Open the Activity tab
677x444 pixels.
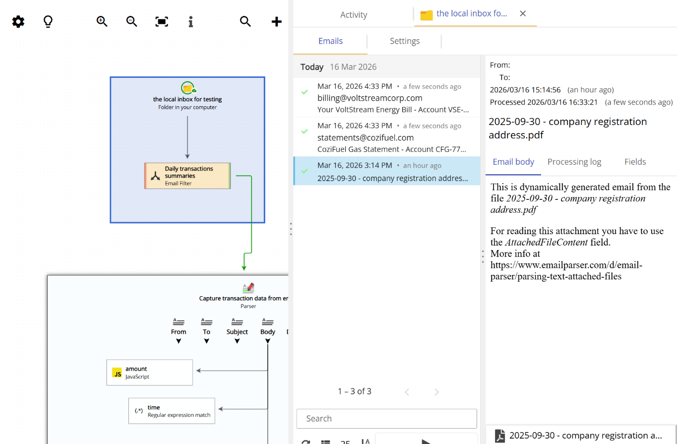353,14
